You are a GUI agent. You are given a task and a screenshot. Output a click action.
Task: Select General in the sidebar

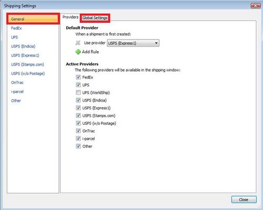coord(33,19)
